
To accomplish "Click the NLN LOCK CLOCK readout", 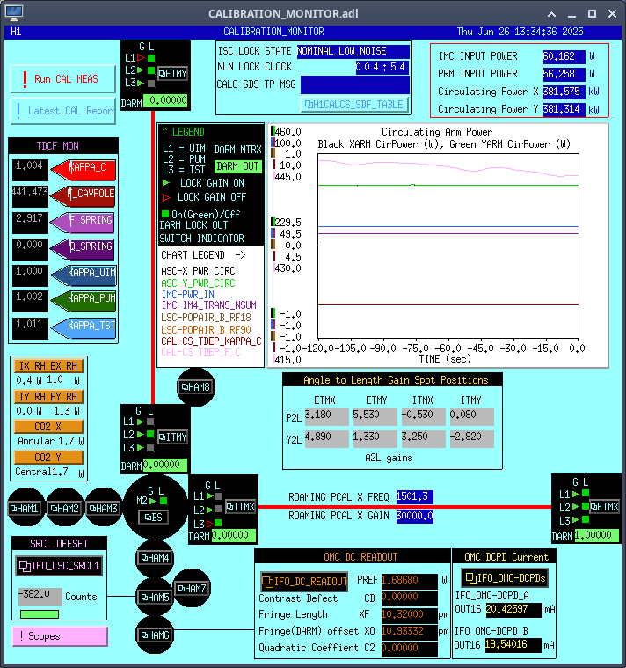I will [x=382, y=67].
